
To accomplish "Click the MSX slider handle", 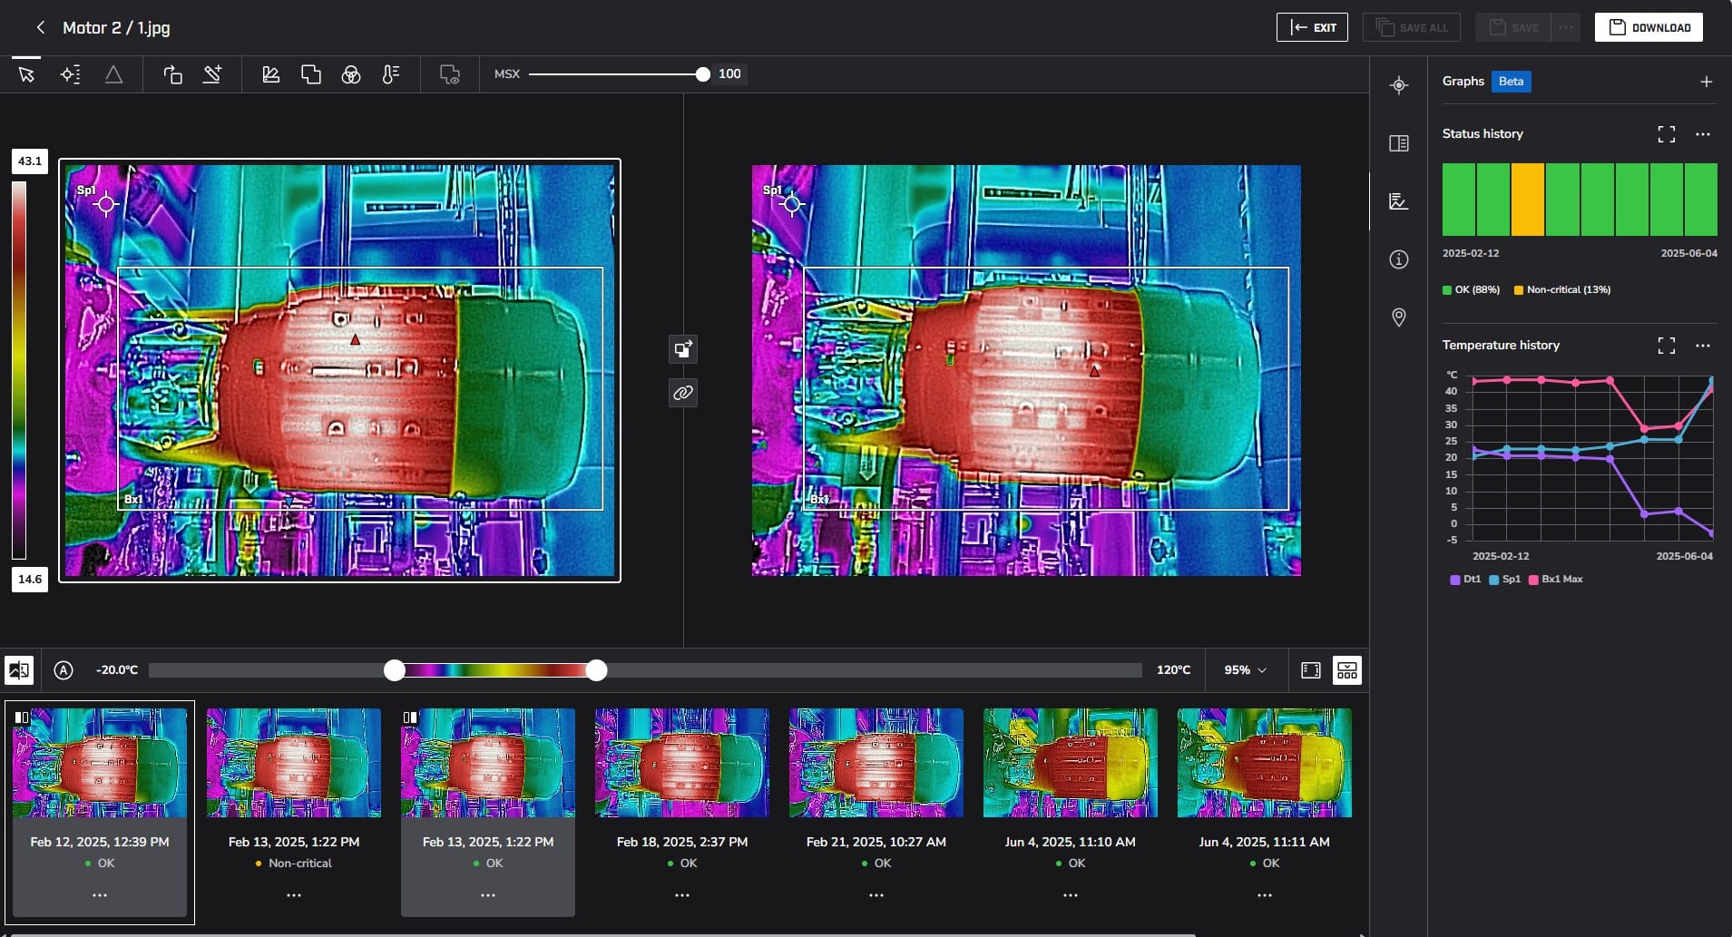I will 702,74.
